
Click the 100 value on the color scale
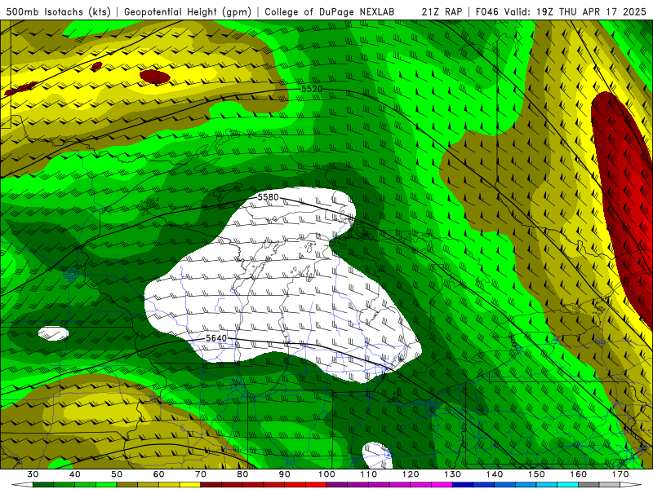327,474
